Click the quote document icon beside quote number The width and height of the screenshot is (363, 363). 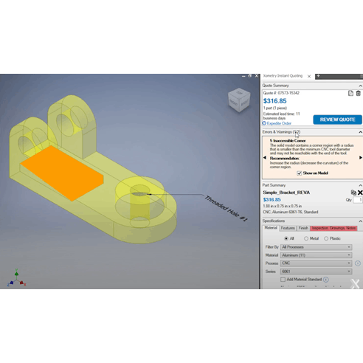tap(350, 93)
